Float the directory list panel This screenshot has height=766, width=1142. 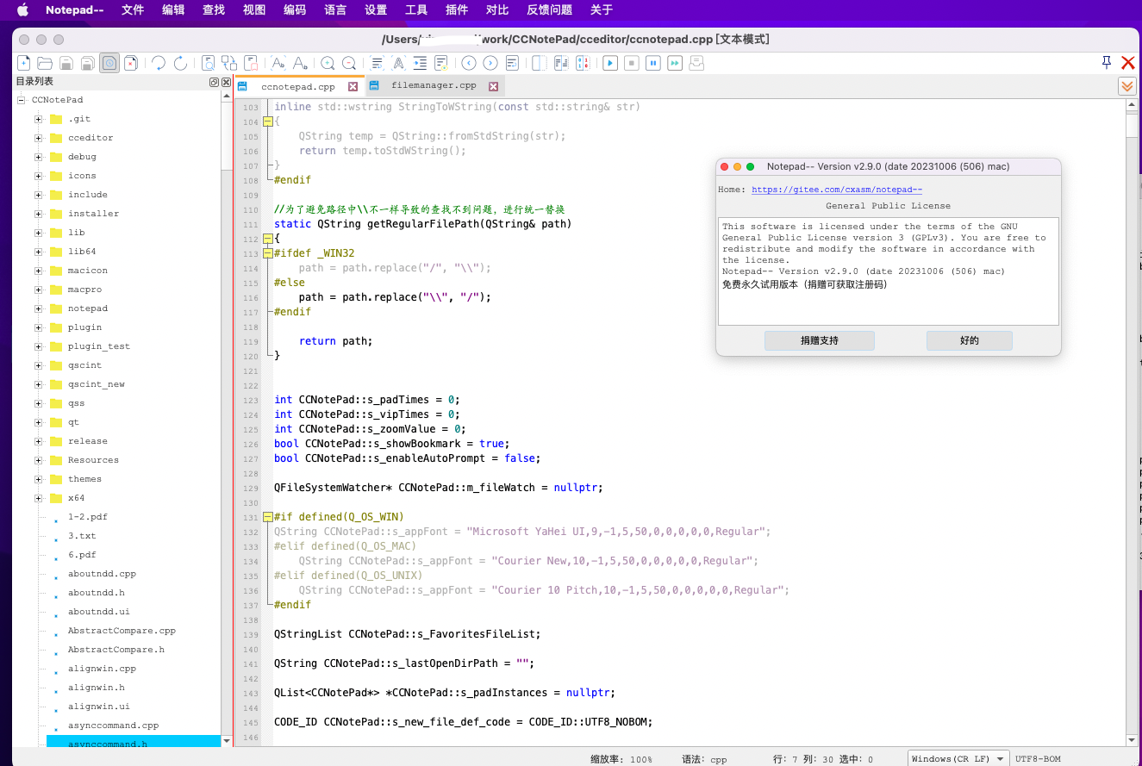214,82
